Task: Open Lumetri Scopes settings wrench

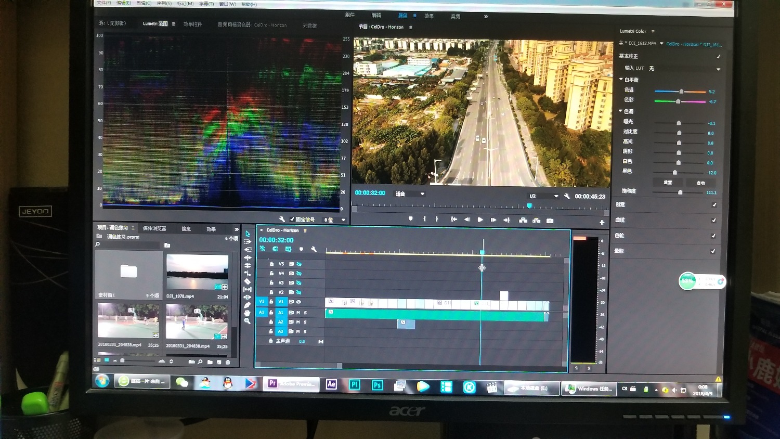Action: (x=282, y=219)
